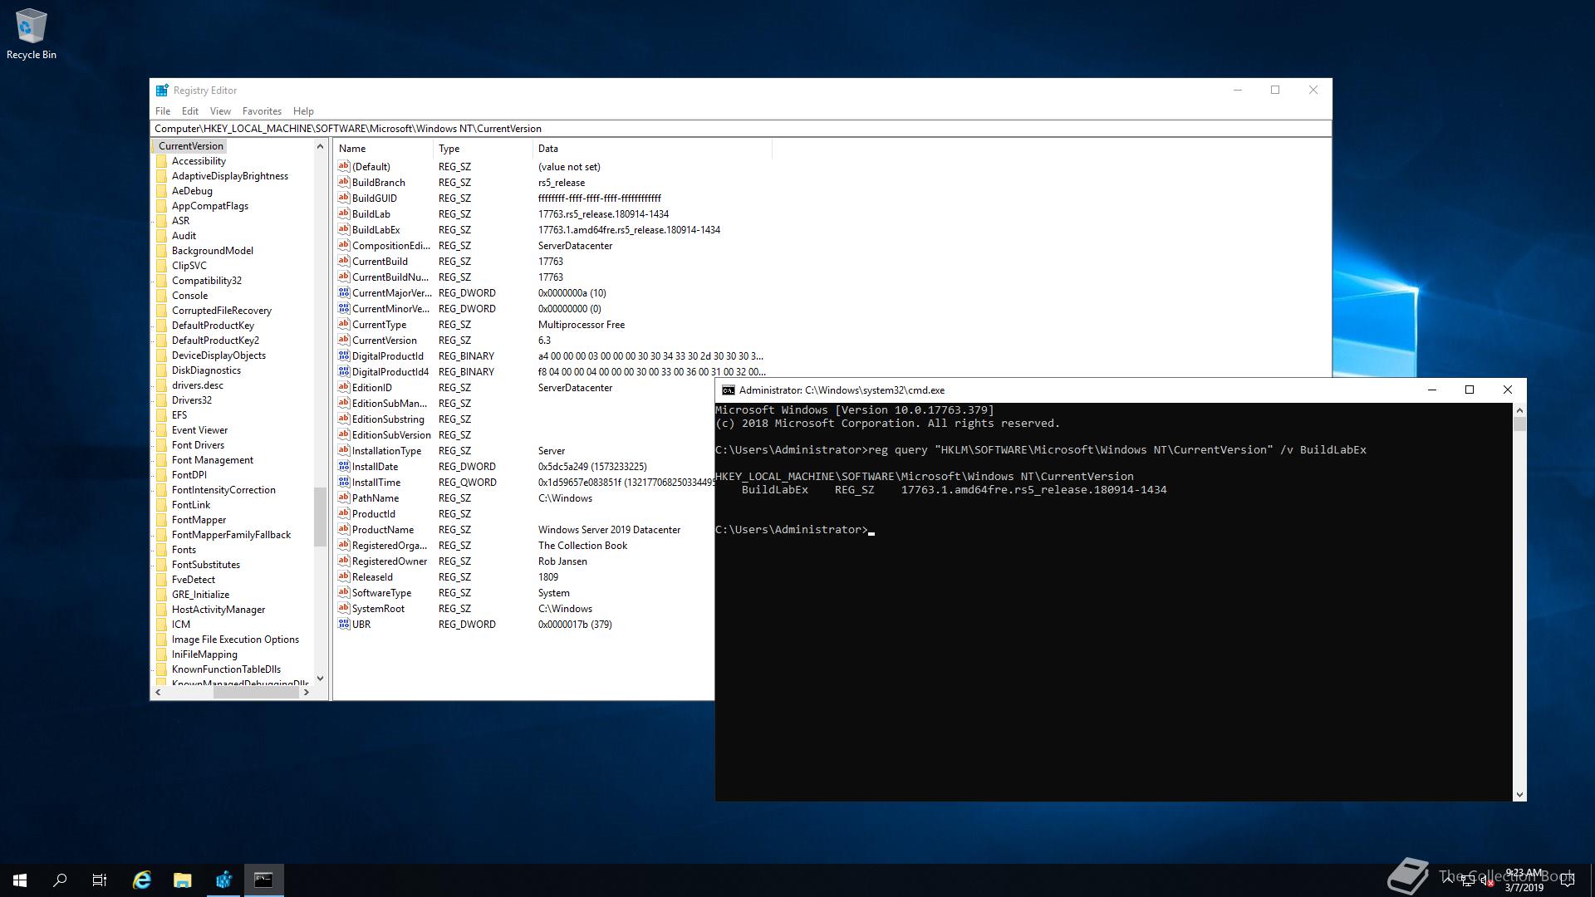Image resolution: width=1595 pixels, height=897 pixels.
Task: Click the cmd window scroll-up arrow
Action: pos(1519,410)
